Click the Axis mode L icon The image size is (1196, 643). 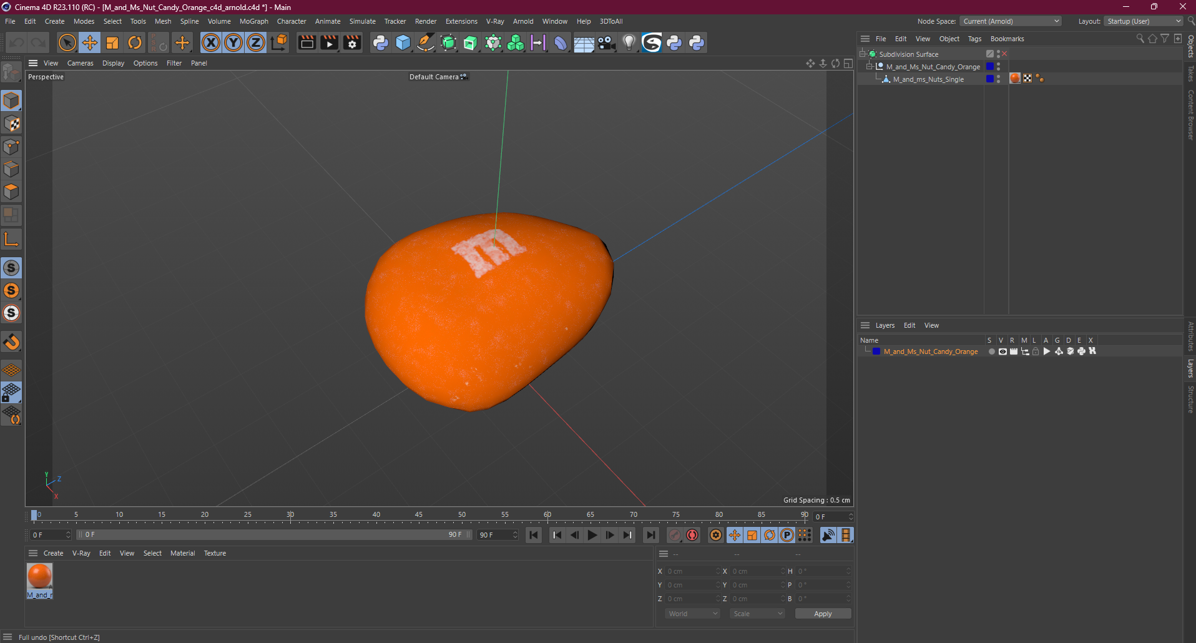click(11, 239)
